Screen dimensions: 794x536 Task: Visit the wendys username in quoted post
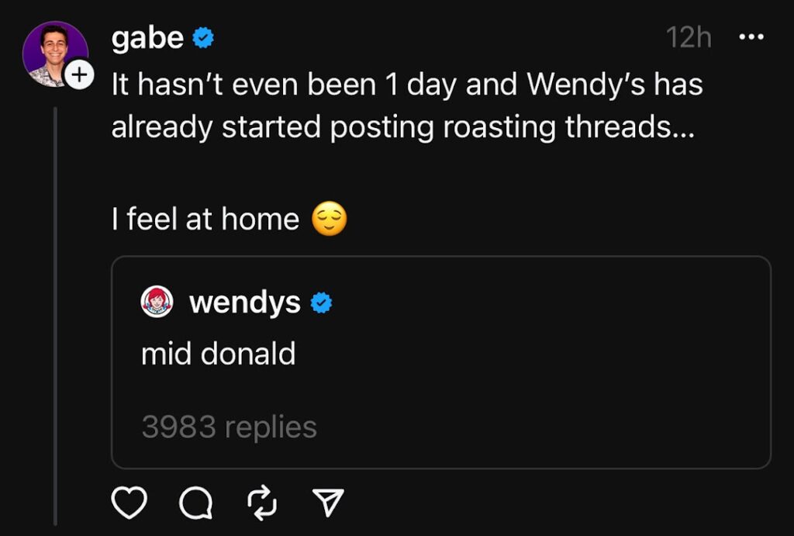point(244,303)
